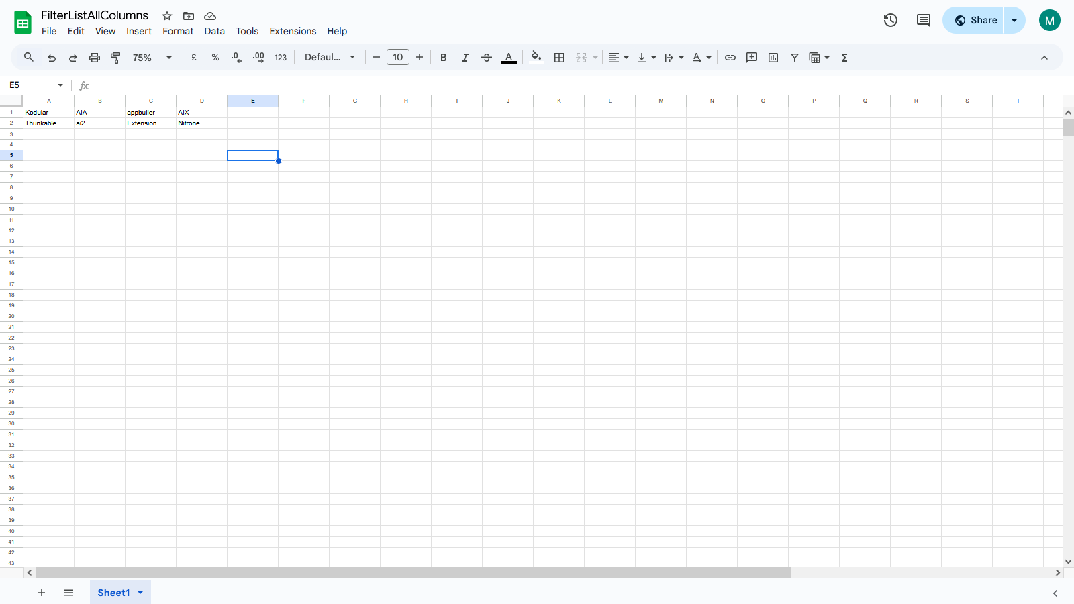Open the Format menu
1074x604 pixels.
(178, 31)
